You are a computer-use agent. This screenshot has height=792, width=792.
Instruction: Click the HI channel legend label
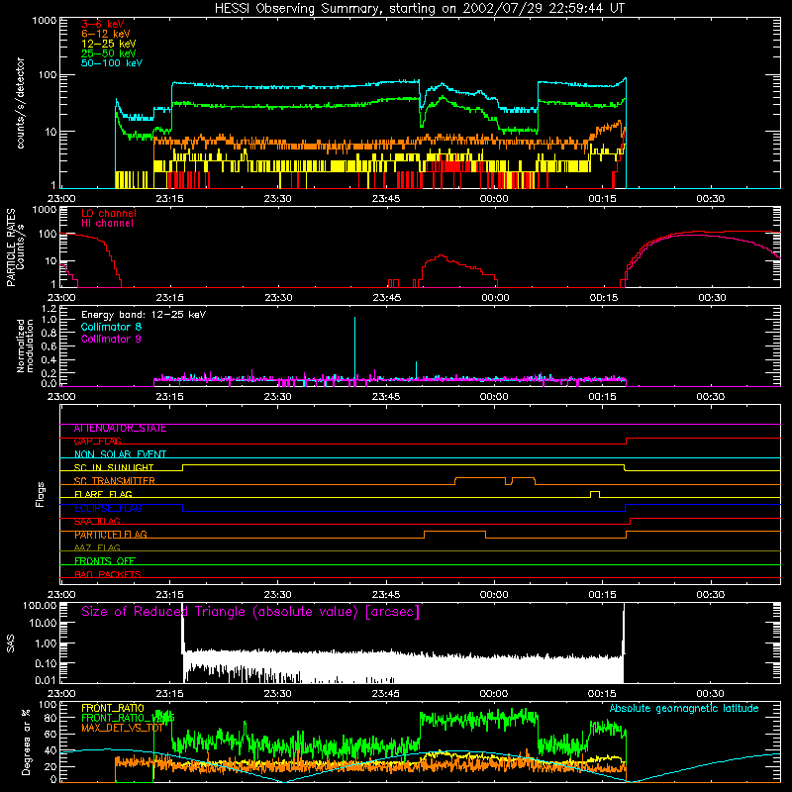pos(107,224)
